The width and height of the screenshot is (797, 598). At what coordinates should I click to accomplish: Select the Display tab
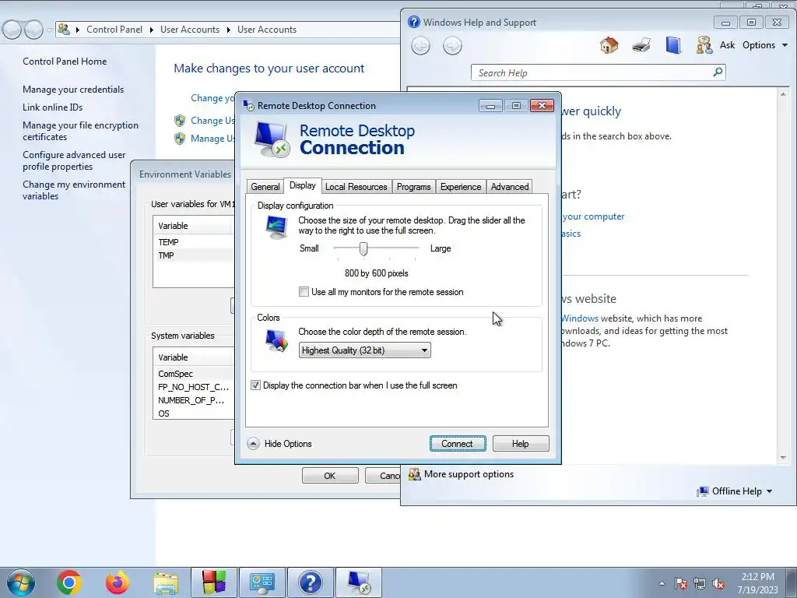(303, 185)
